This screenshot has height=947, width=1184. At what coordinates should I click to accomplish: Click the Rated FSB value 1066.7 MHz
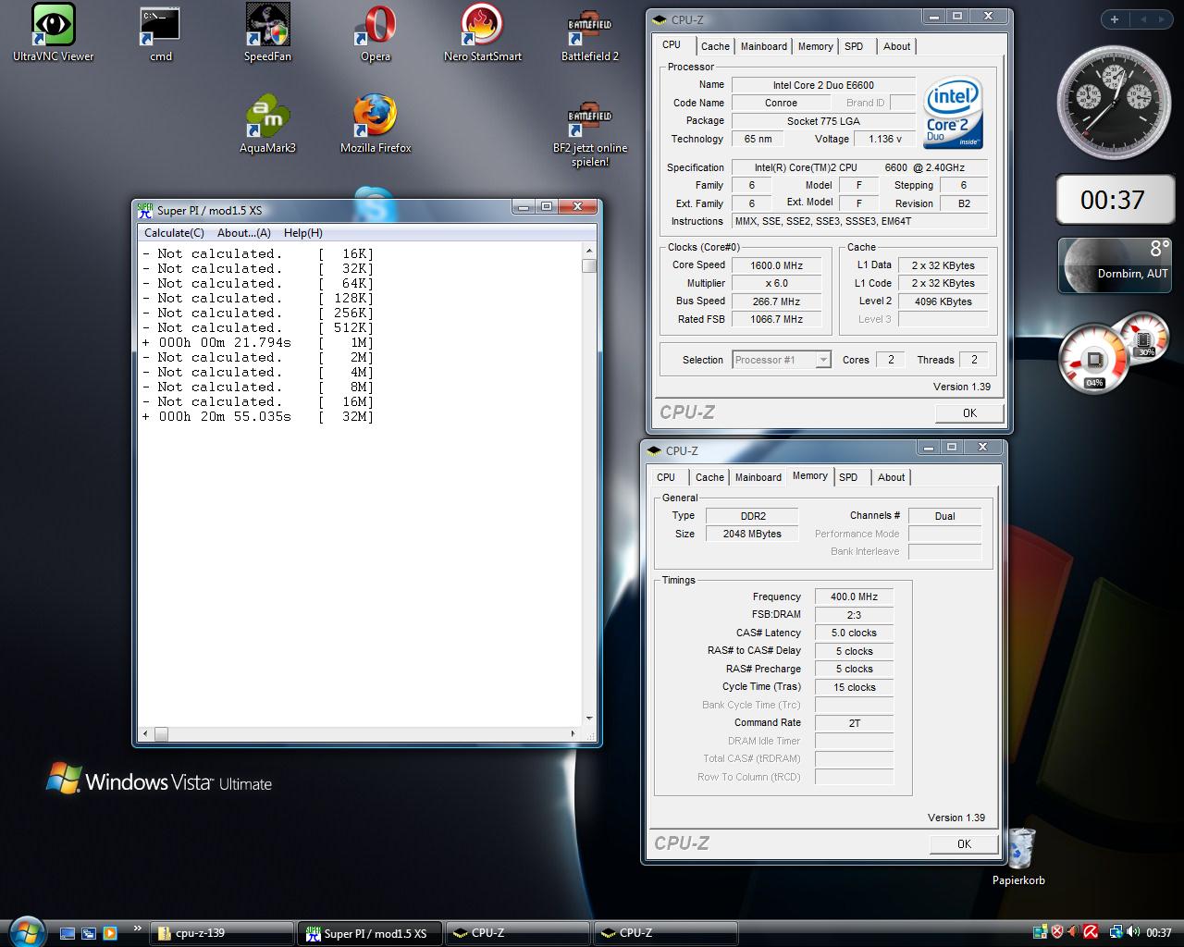(777, 319)
